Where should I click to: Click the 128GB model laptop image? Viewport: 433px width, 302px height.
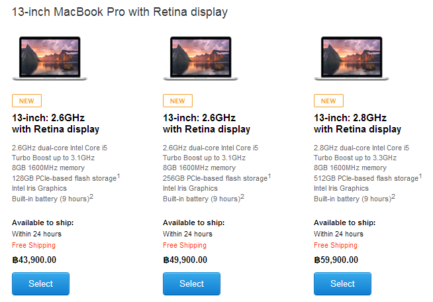tap(50, 58)
